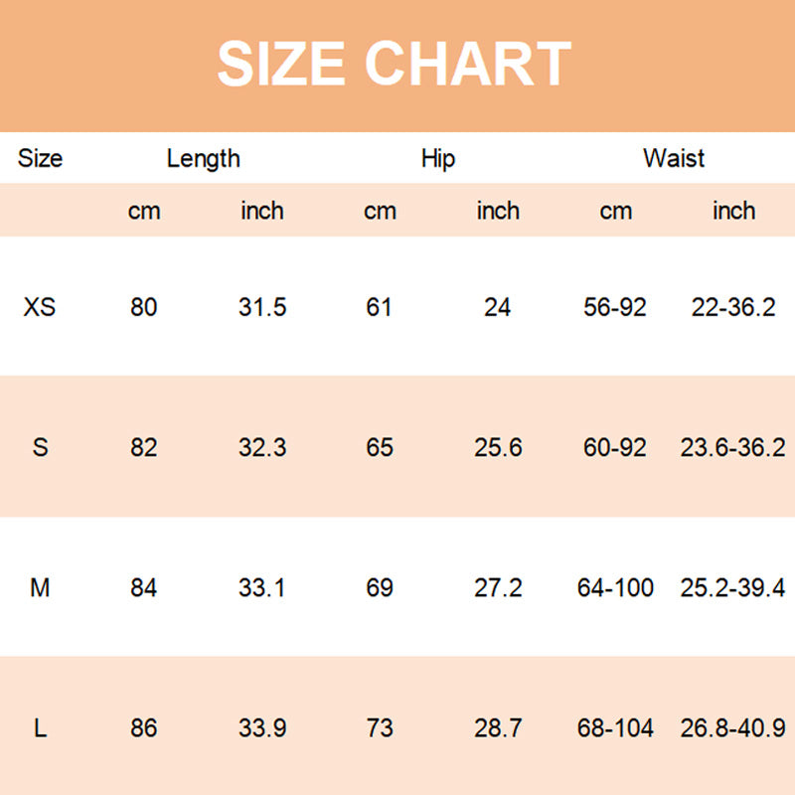Select M length value 84
Screen dimensions: 795x795
(144, 588)
